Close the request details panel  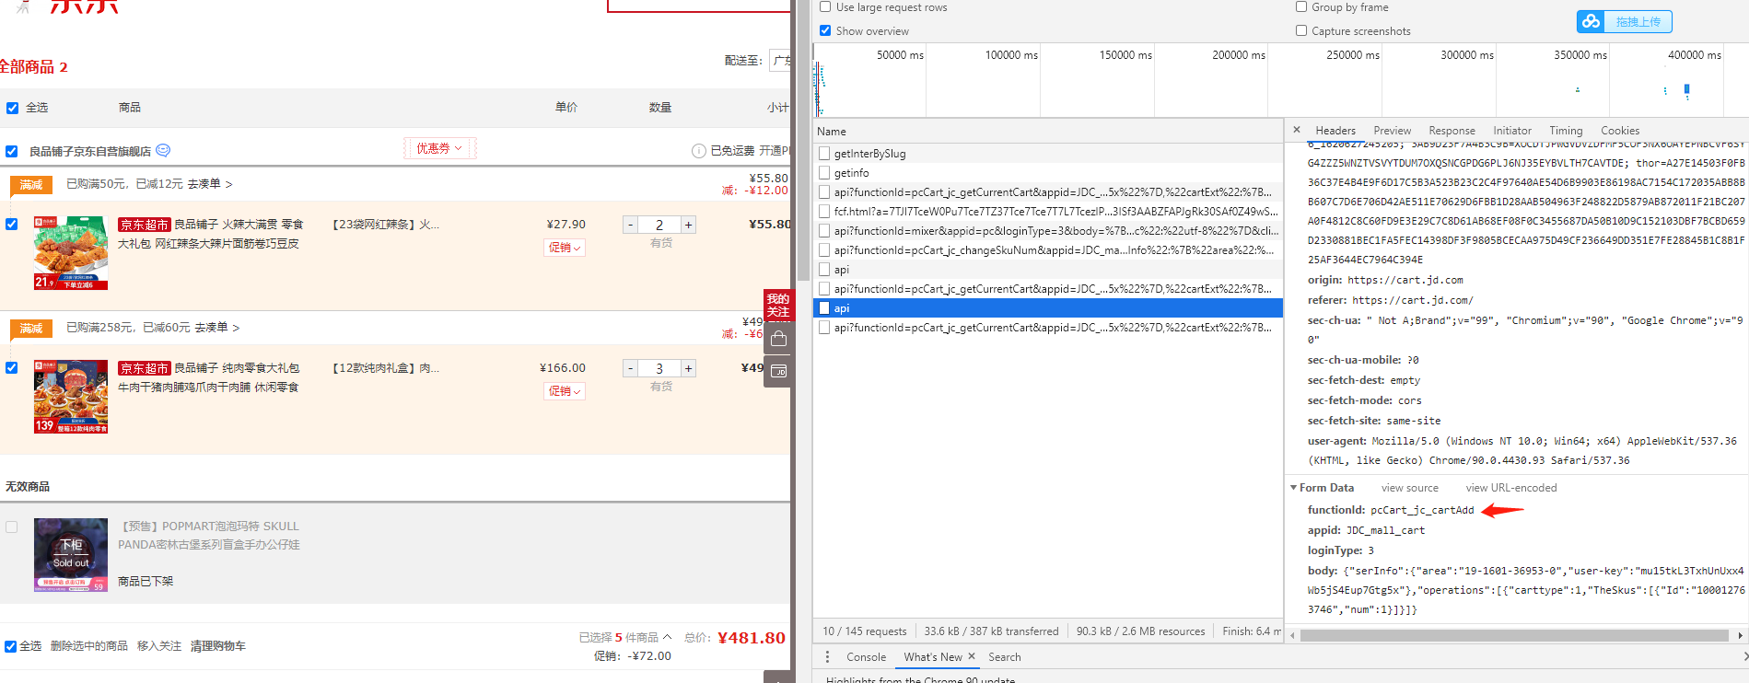point(1297,130)
